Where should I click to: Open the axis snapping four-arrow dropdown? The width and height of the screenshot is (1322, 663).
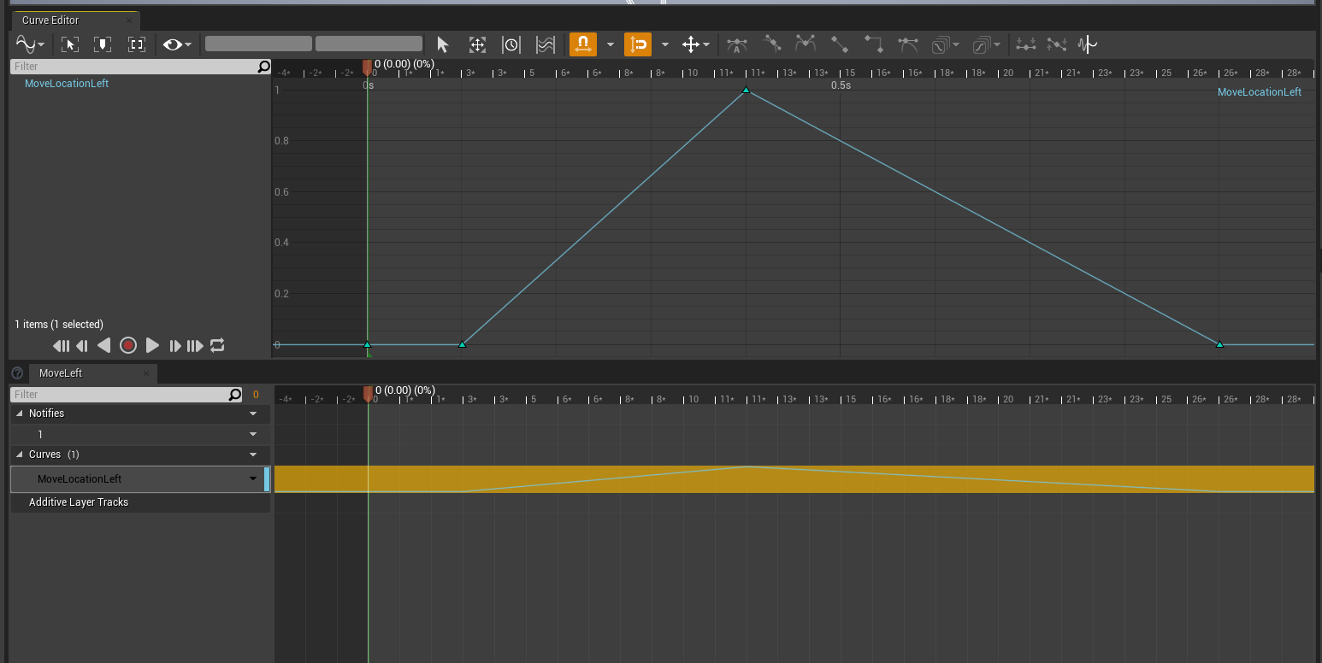click(695, 44)
